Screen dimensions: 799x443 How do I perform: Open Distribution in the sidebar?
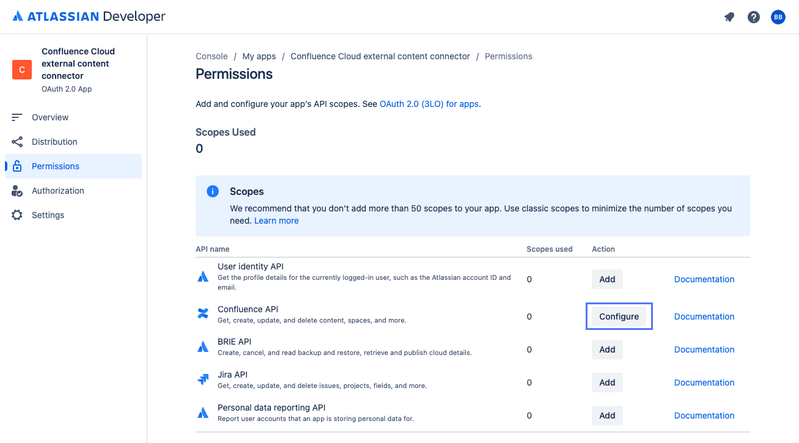pos(73,142)
